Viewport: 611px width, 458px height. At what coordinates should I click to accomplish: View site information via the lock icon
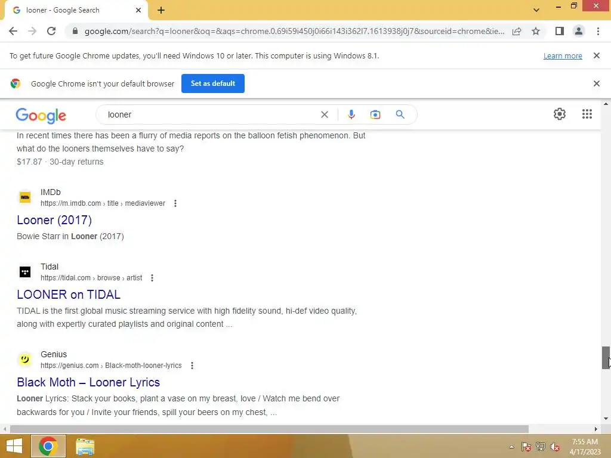(75, 31)
